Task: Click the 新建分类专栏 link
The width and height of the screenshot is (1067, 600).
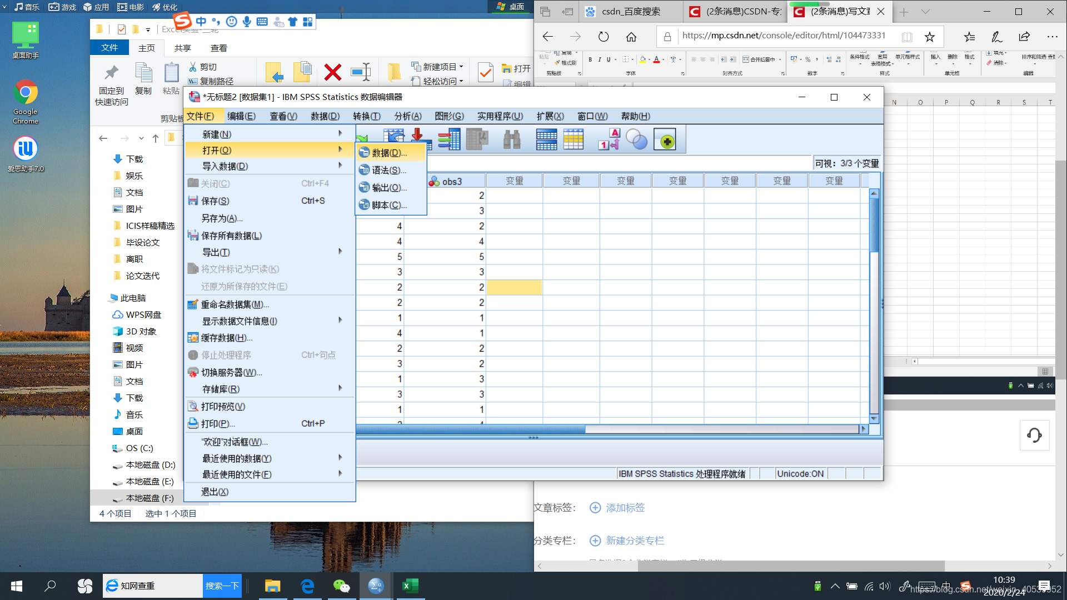Action: click(634, 541)
